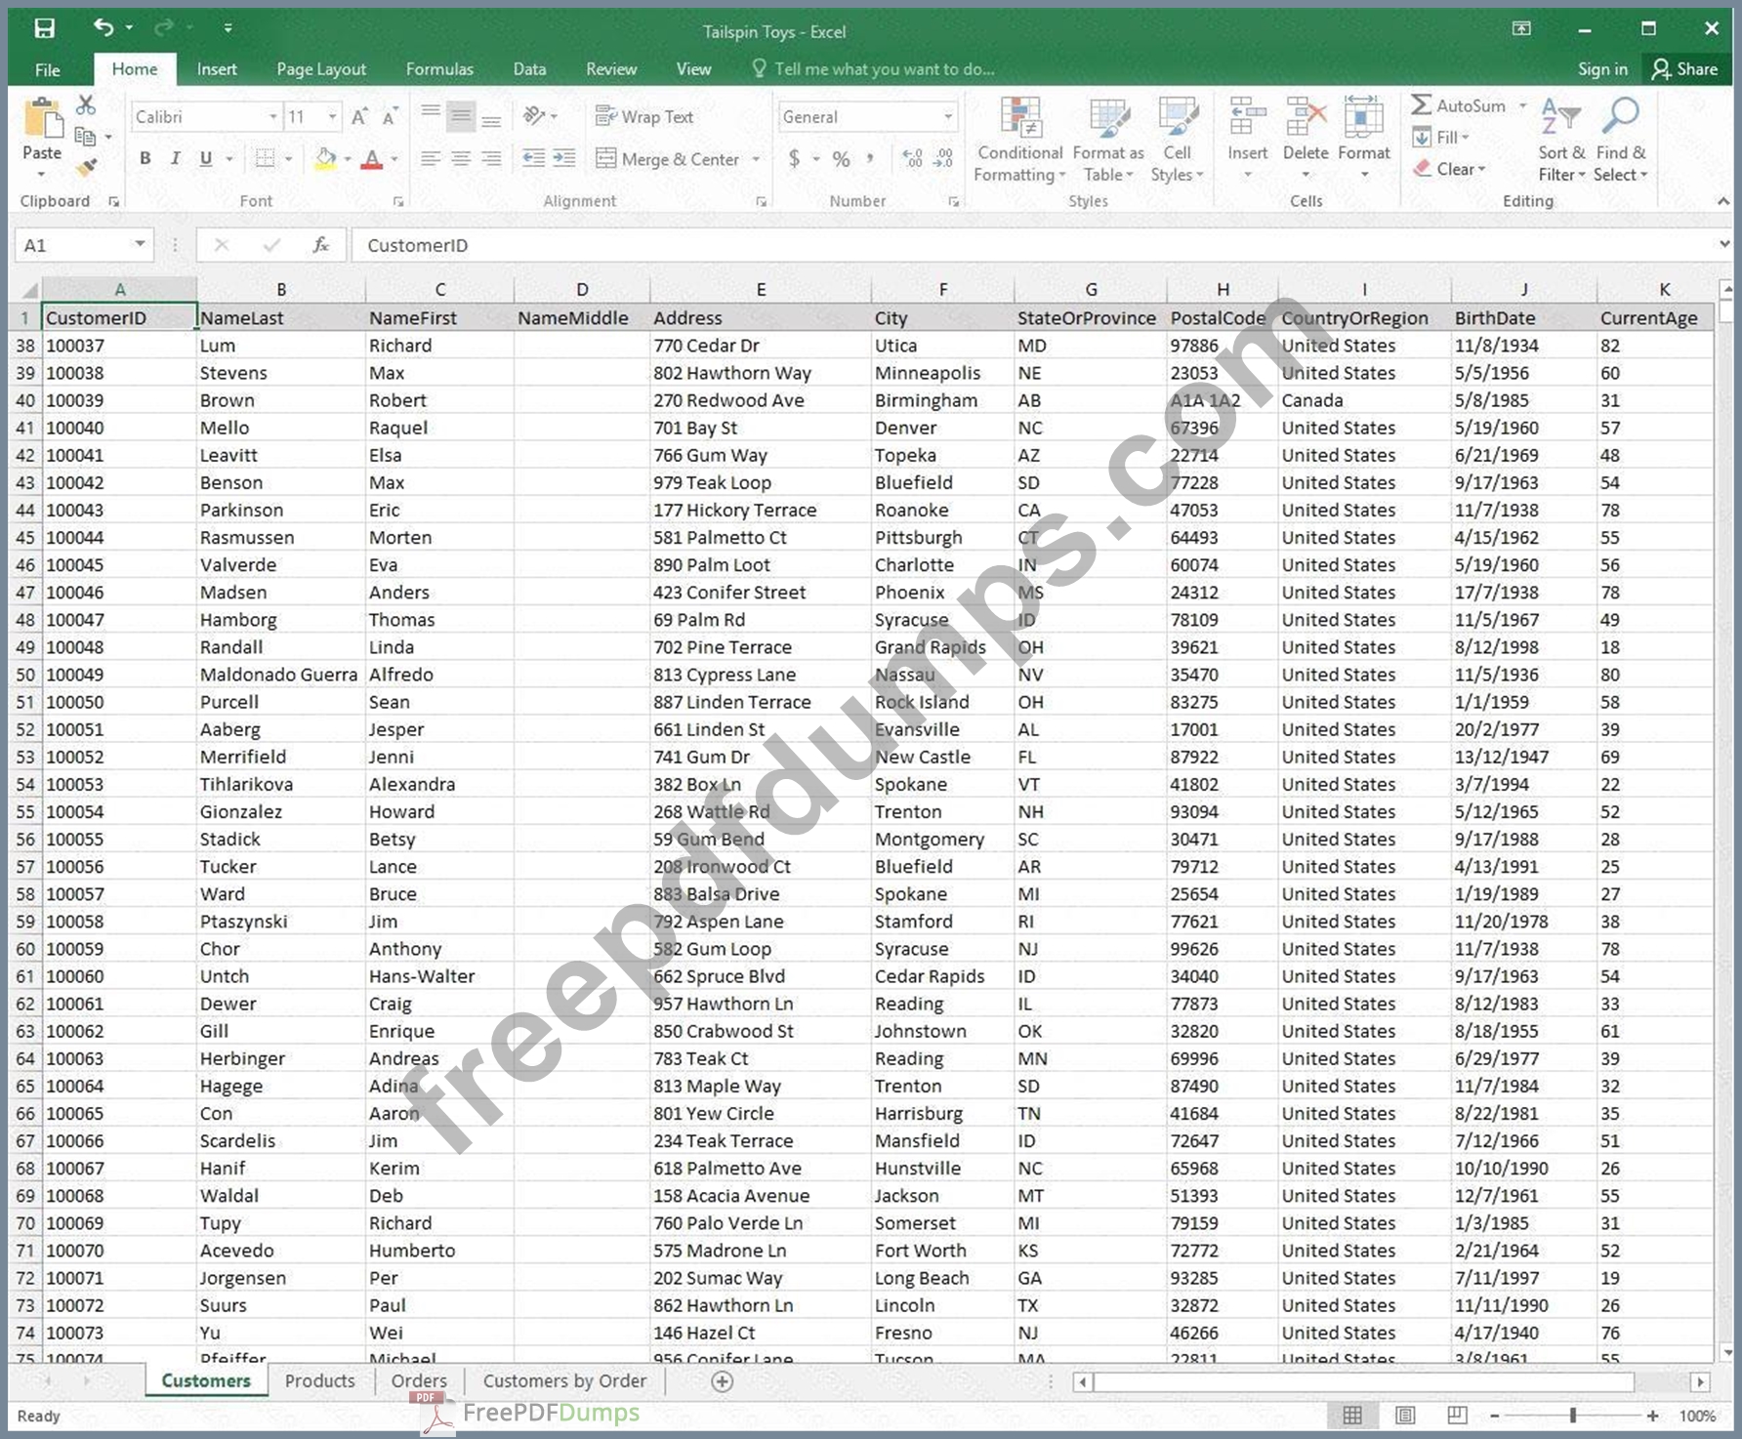
Task: Toggle Align Left horizontal alignment
Action: coord(430,158)
